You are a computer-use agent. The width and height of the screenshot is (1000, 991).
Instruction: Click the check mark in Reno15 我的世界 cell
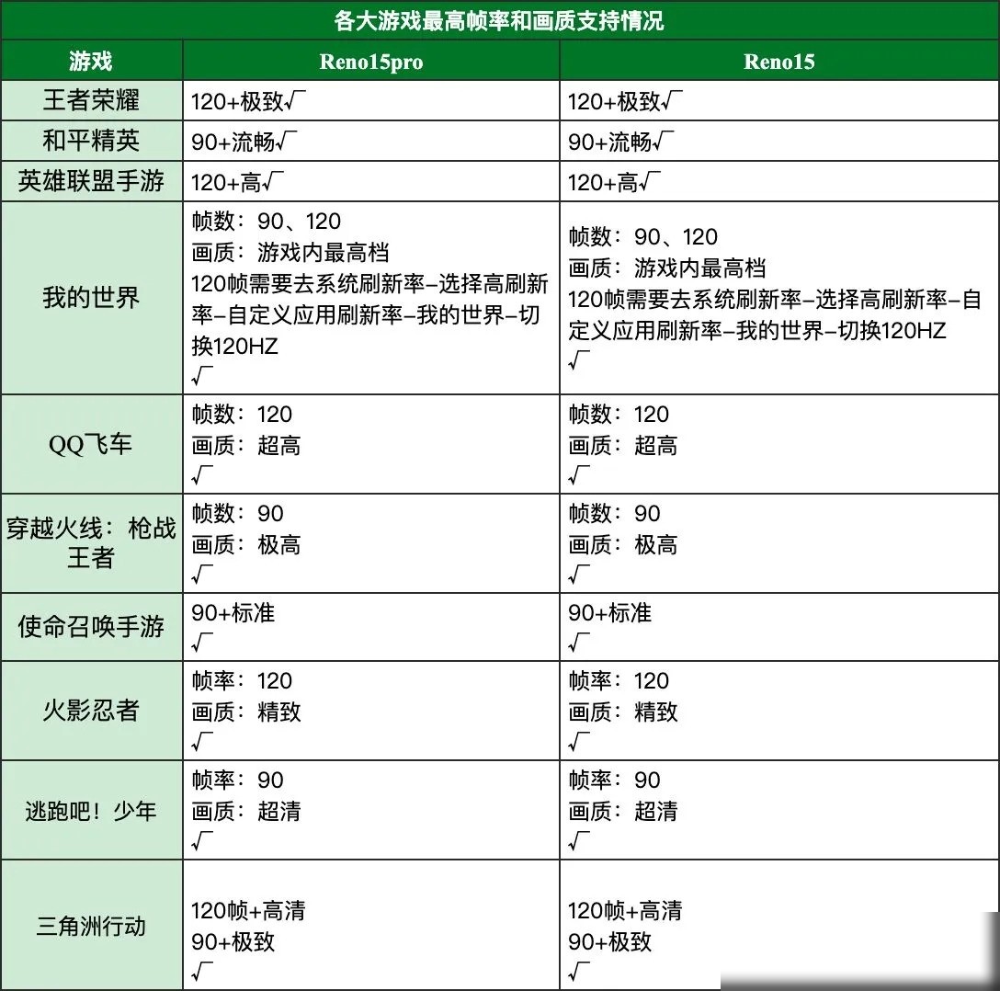[x=578, y=360]
